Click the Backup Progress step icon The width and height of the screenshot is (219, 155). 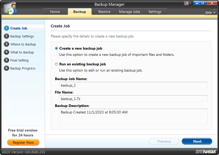point(6,68)
